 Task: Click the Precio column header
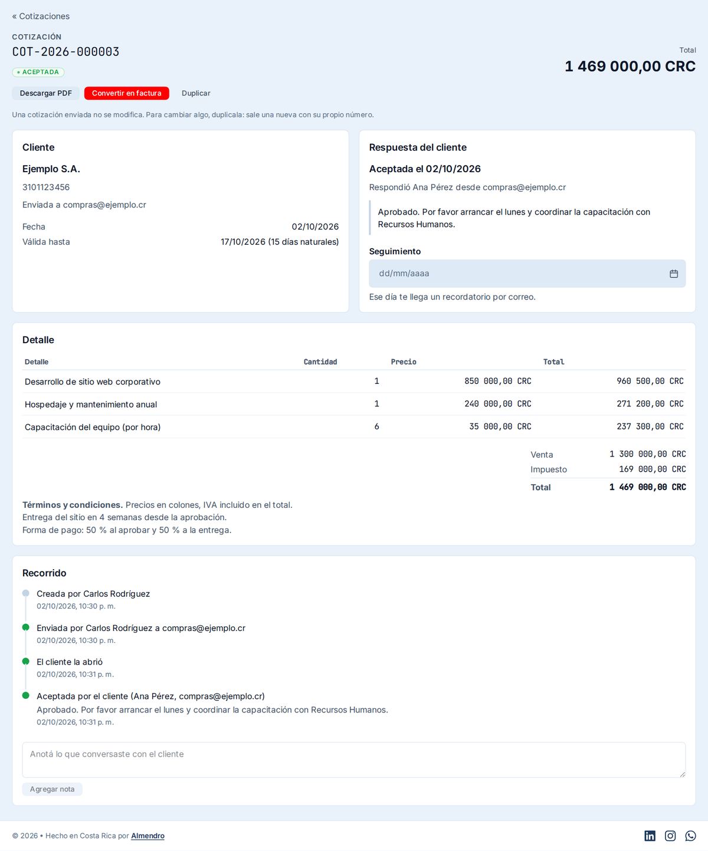tap(404, 362)
